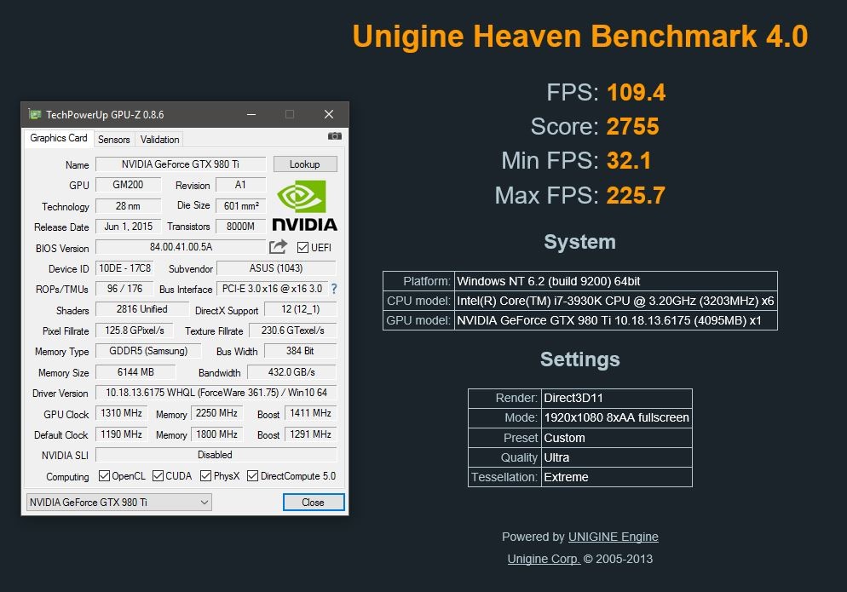Click the Default Clock value 1190 MHz
The width and height of the screenshot is (847, 592).
[122, 434]
